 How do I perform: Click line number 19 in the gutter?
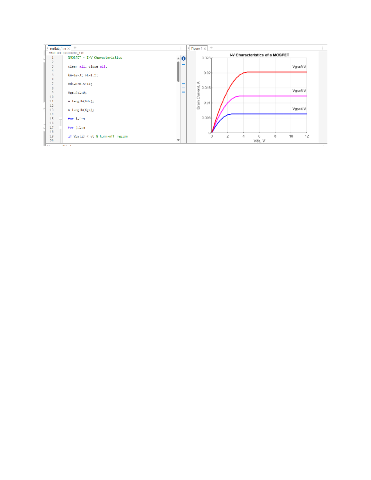click(52, 136)
